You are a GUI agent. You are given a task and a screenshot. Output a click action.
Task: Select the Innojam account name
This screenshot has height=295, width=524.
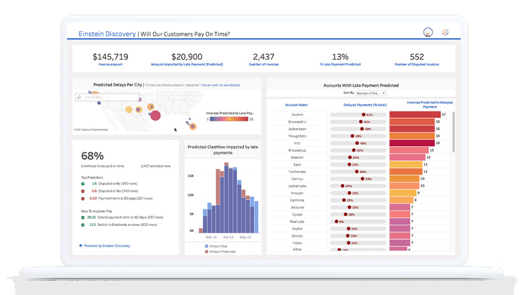pyautogui.click(x=297, y=193)
